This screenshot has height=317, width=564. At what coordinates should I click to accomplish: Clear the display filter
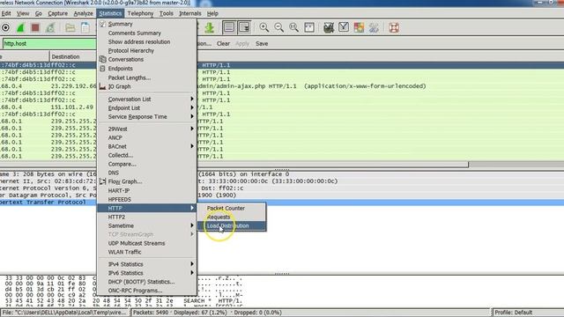pyautogui.click(x=223, y=43)
